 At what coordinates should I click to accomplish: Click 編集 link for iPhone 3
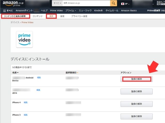pos(26,115)
